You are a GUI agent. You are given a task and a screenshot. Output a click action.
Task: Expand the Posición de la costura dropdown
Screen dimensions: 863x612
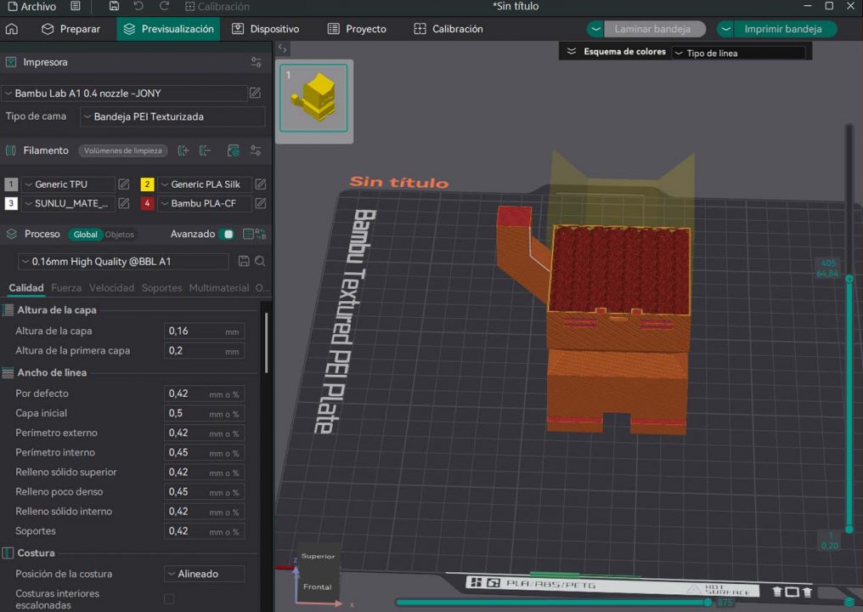[204, 574]
